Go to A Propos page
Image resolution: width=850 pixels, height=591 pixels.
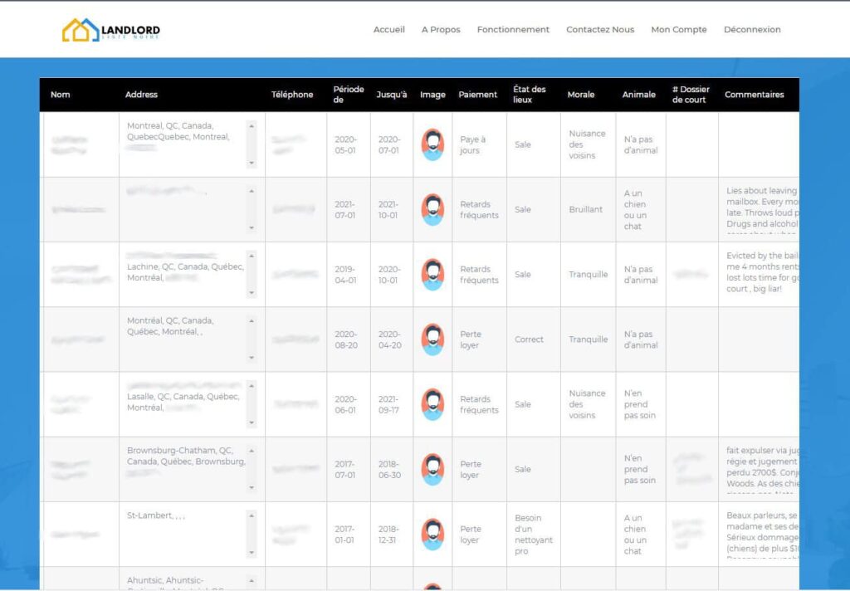pos(441,30)
